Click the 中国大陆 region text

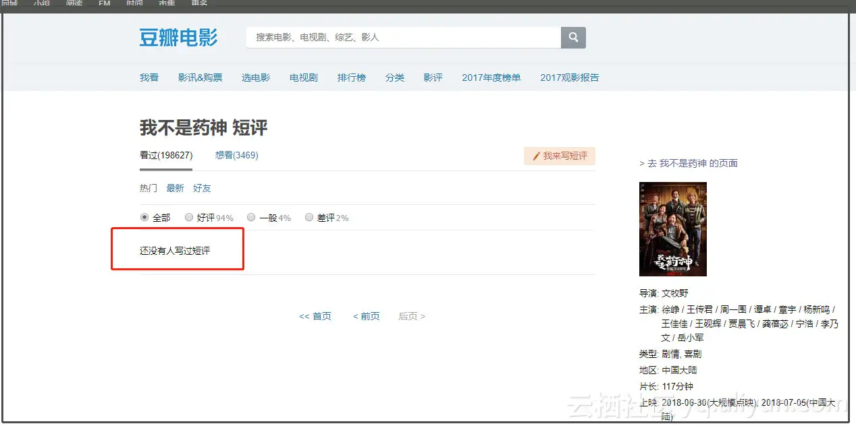click(x=679, y=370)
